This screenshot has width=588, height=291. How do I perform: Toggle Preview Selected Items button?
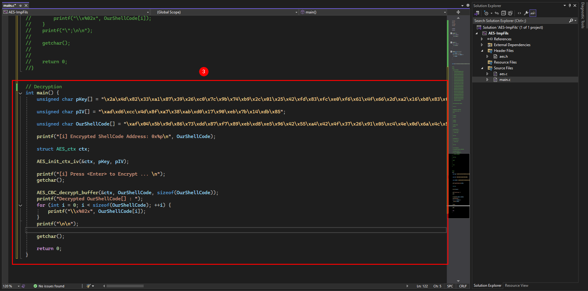(x=533, y=13)
